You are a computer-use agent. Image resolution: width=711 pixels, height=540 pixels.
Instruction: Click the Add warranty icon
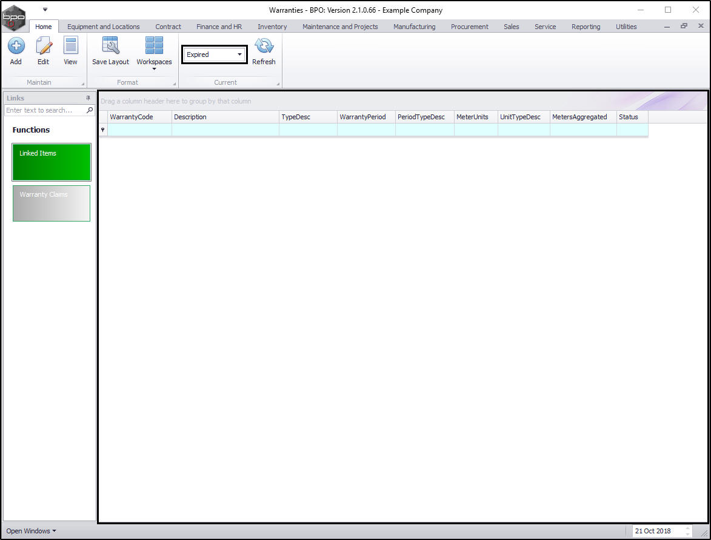coord(16,46)
